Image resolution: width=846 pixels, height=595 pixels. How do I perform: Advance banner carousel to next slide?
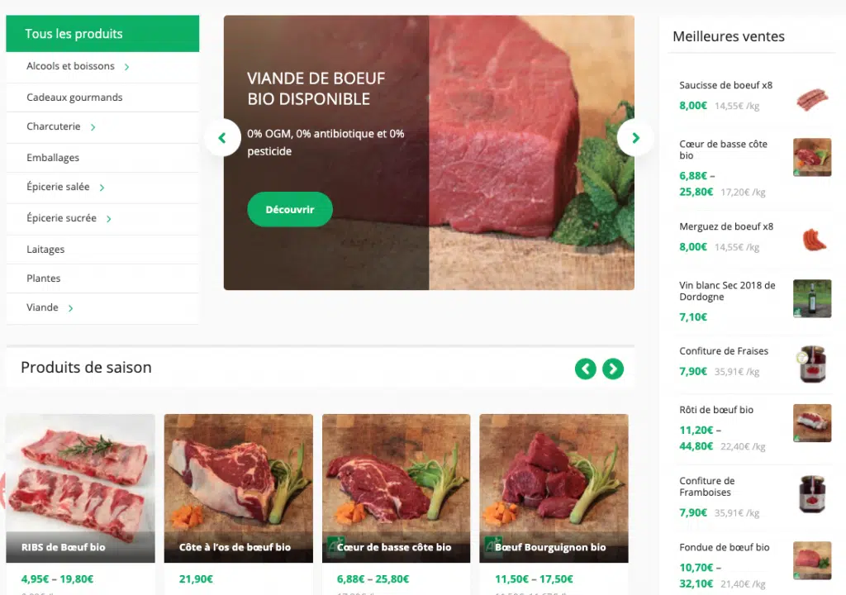pyautogui.click(x=635, y=138)
